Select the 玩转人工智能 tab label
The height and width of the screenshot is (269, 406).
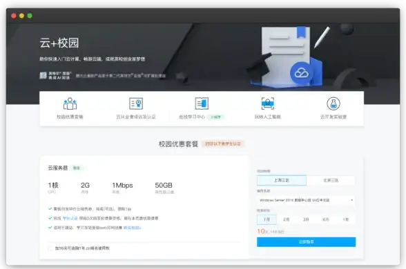coord(268,117)
